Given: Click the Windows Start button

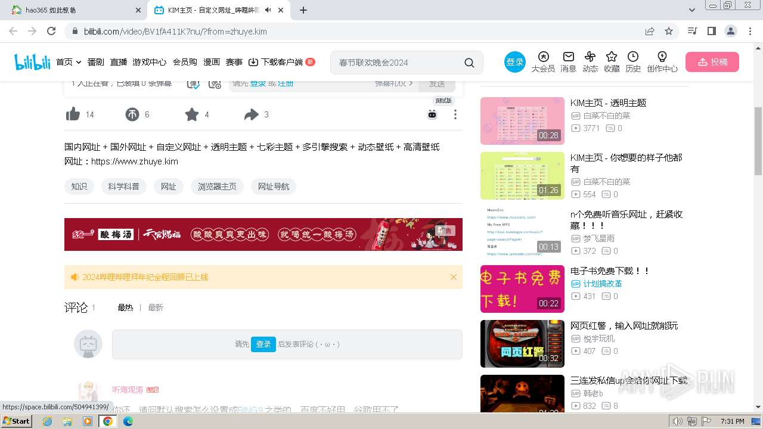Looking at the screenshot, I should [16, 421].
